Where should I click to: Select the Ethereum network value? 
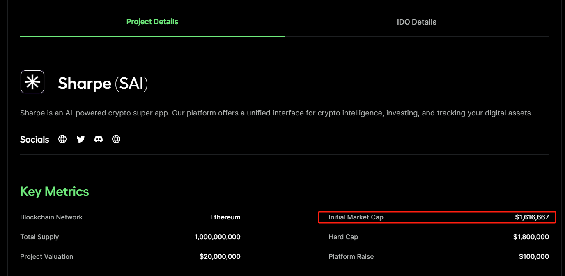pos(225,217)
